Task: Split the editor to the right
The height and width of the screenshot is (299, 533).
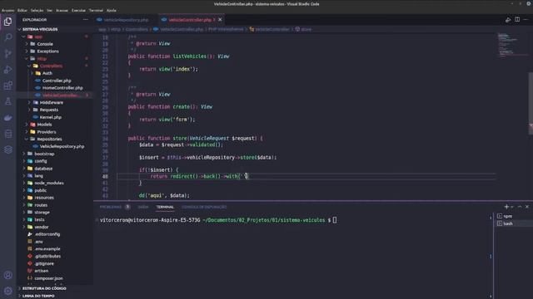Action: point(517,20)
